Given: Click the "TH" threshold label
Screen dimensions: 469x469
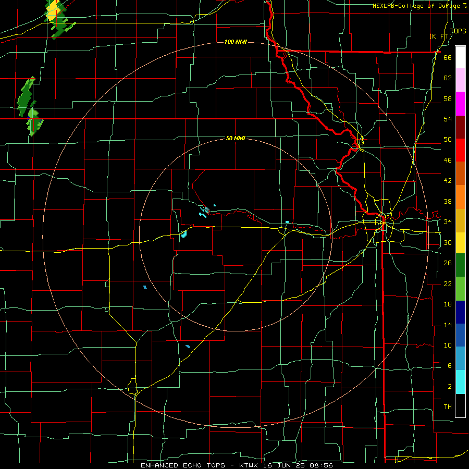Looking at the screenshot, I should pyautogui.click(x=448, y=407).
